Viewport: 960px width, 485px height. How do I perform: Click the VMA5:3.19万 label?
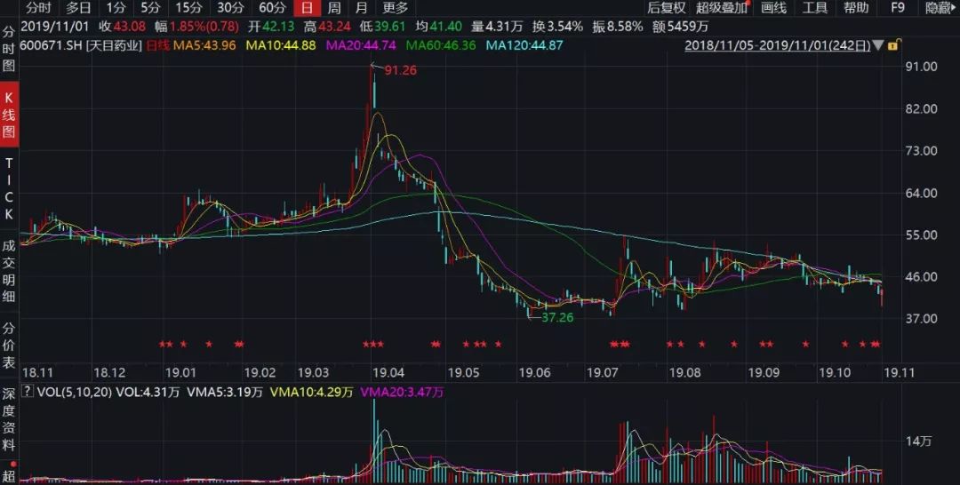point(225,392)
